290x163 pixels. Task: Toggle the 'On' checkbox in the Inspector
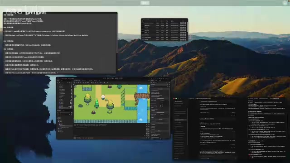[160, 106]
